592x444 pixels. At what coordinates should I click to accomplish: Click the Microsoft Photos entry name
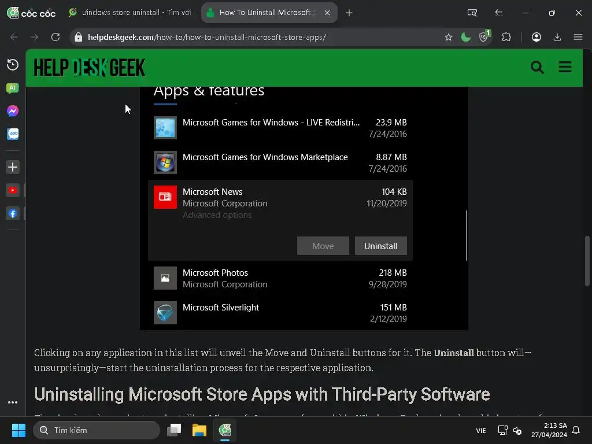pyautogui.click(x=215, y=273)
